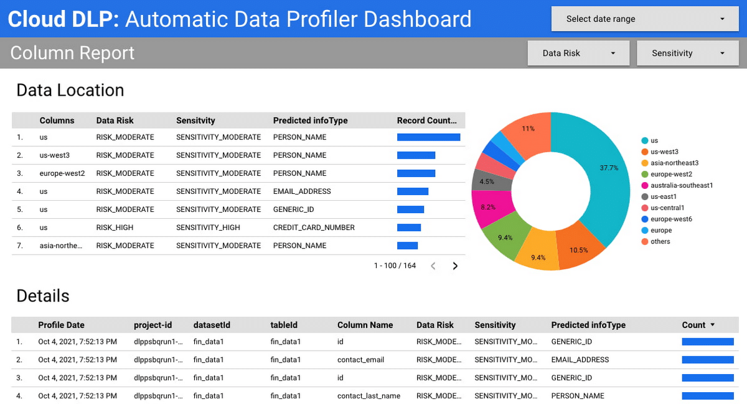Click the contact_last_name cell in Details
This screenshot has width=747, height=404.
click(x=369, y=396)
